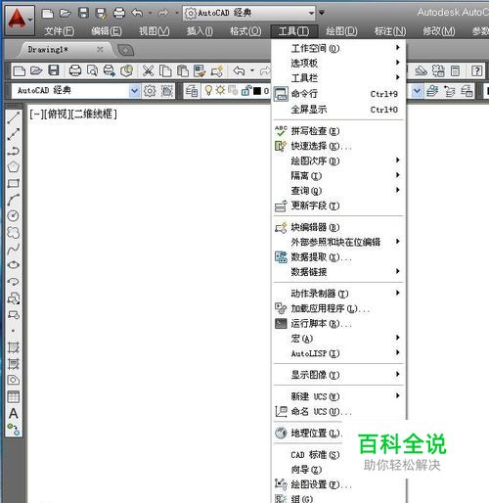Select the Table tool

tap(14, 396)
